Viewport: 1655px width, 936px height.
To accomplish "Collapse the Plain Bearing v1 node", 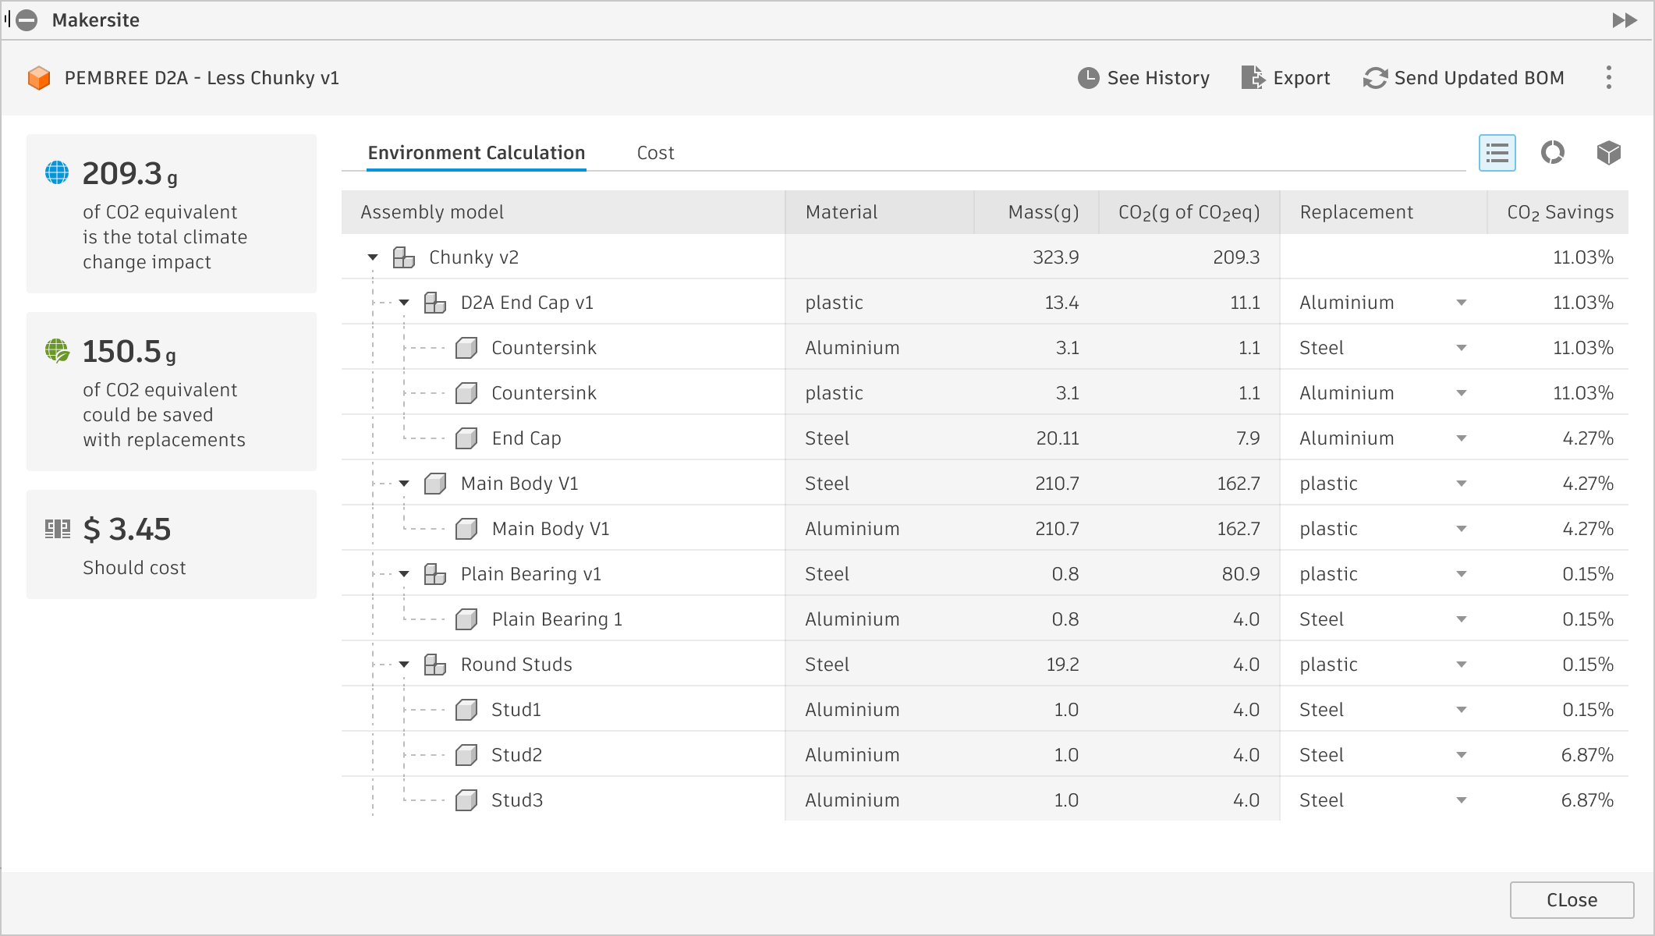I will (404, 574).
